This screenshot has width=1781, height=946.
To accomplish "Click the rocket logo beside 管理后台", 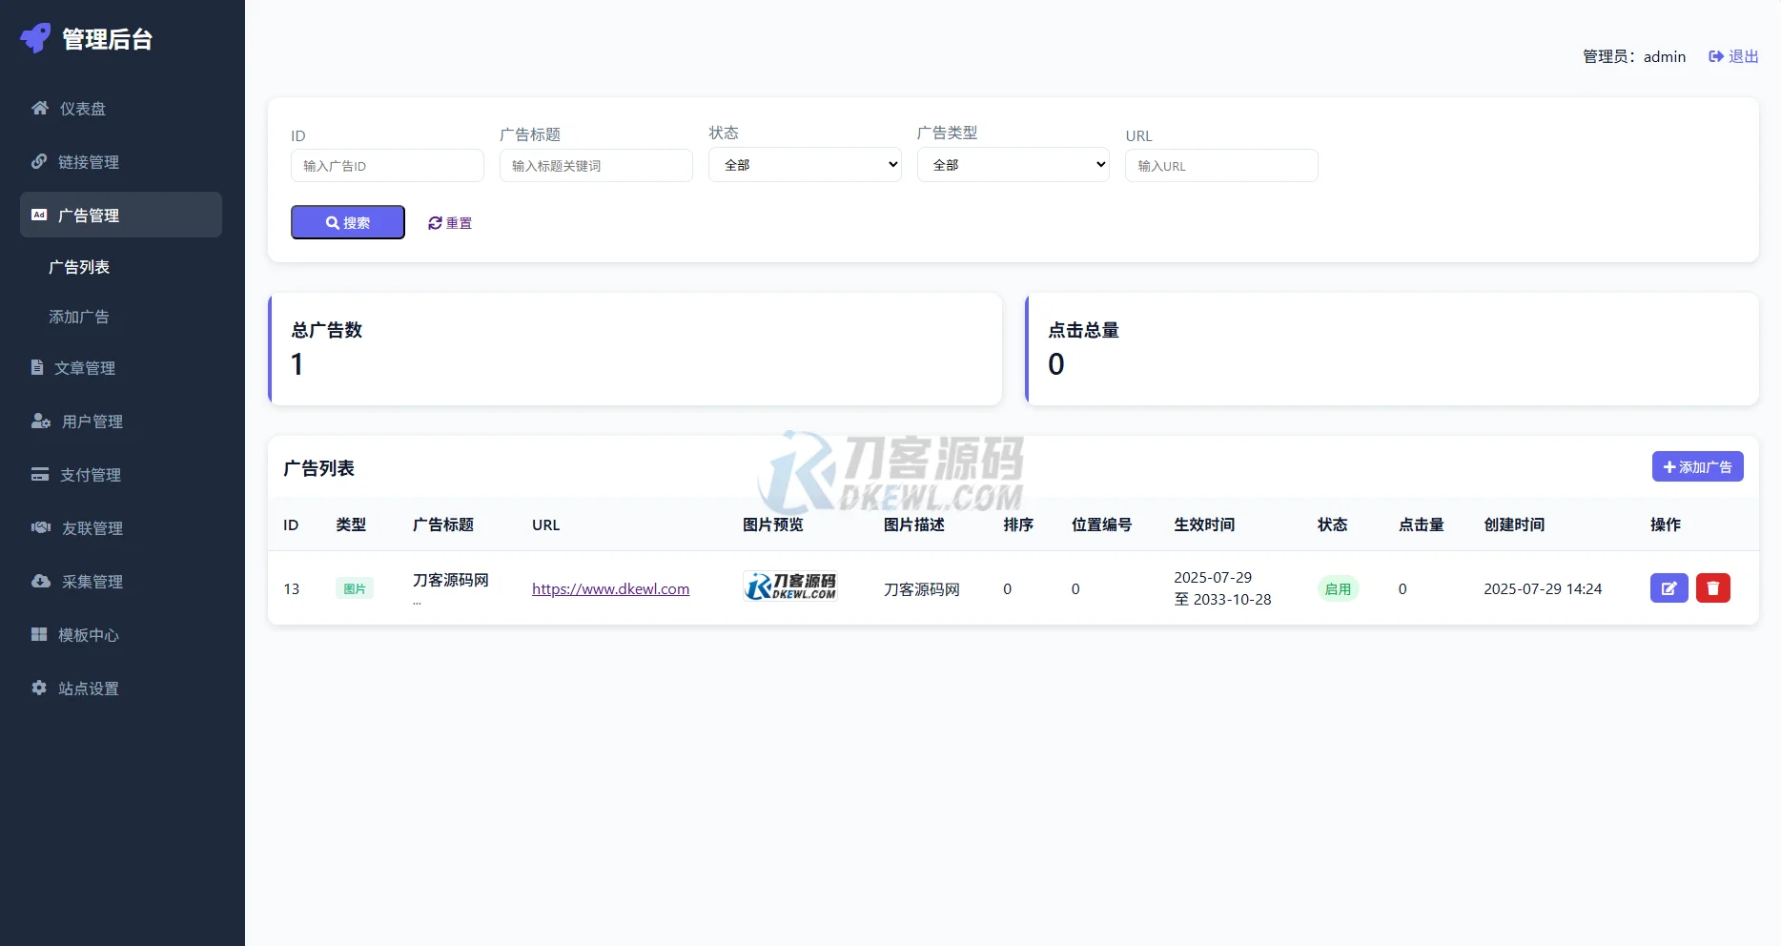I will pos(34,38).
